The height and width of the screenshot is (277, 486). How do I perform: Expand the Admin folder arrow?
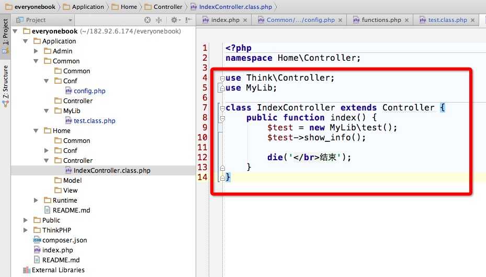[36, 51]
